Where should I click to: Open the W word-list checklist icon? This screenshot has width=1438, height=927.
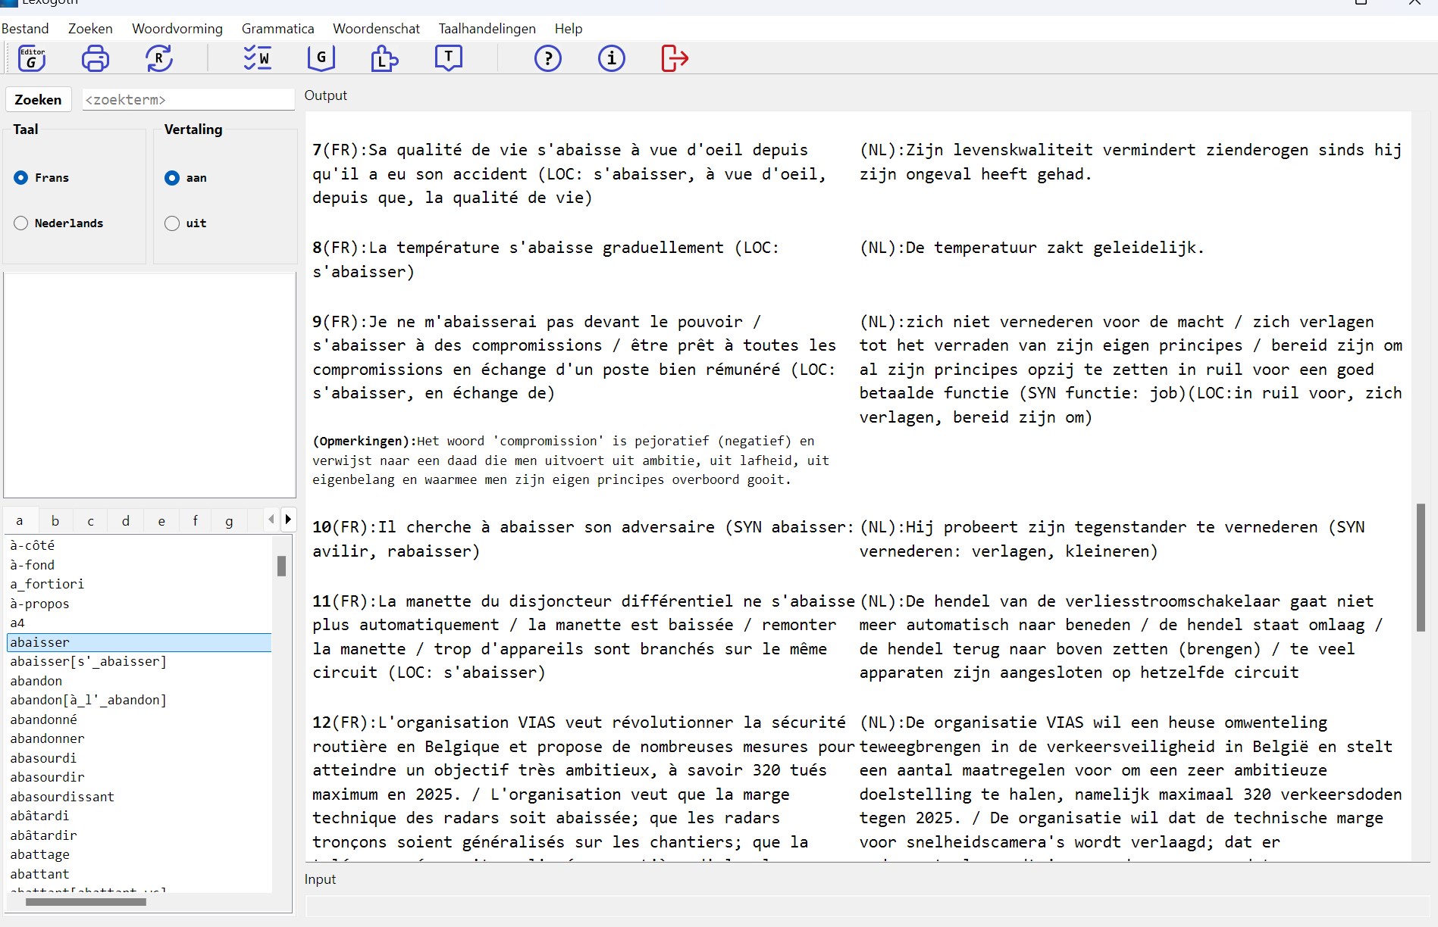[x=258, y=58]
